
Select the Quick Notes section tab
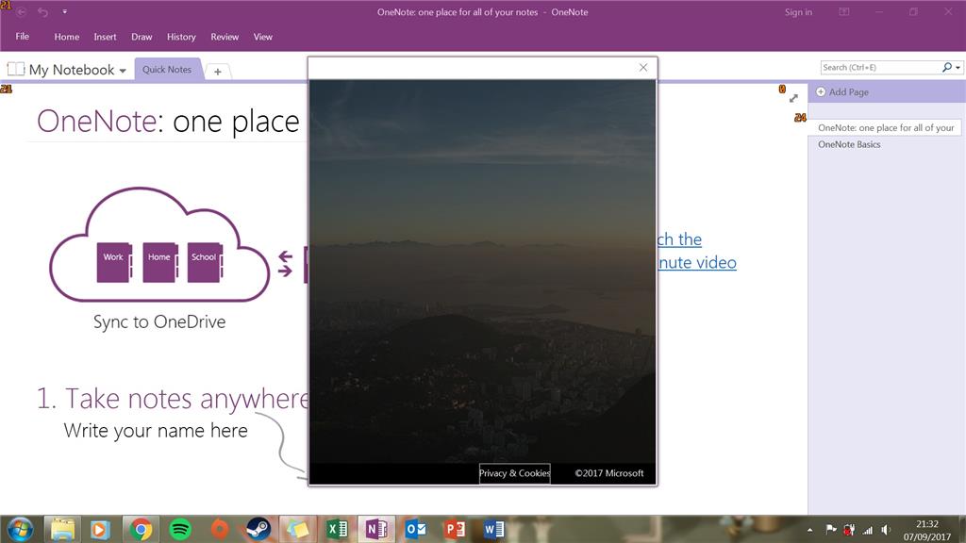coord(167,70)
